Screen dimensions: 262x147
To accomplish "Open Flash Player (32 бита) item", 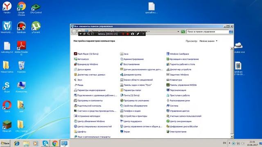I will tap(86, 54).
